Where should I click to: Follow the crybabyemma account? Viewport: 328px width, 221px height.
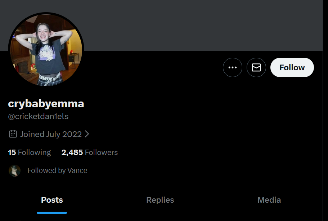click(292, 67)
